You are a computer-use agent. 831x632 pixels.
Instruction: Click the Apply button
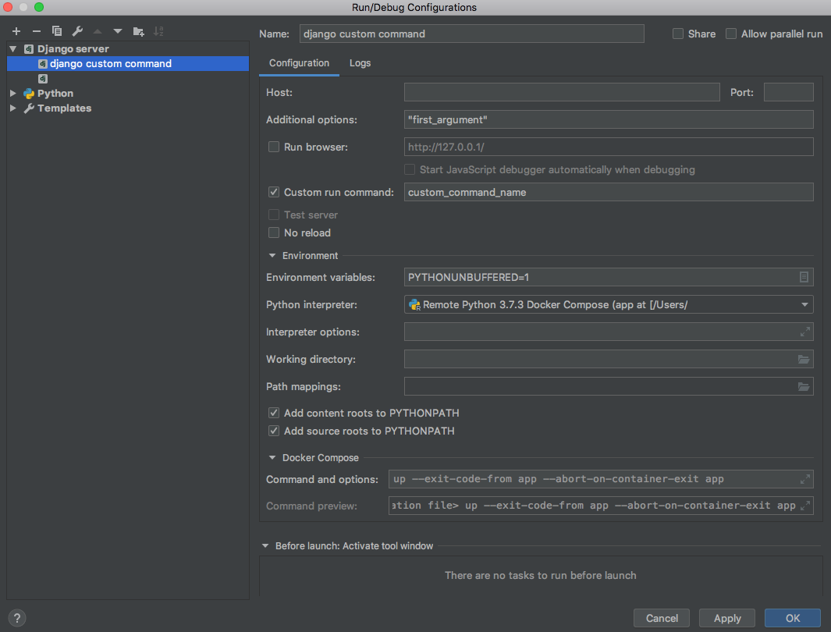(x=727, y=618)
